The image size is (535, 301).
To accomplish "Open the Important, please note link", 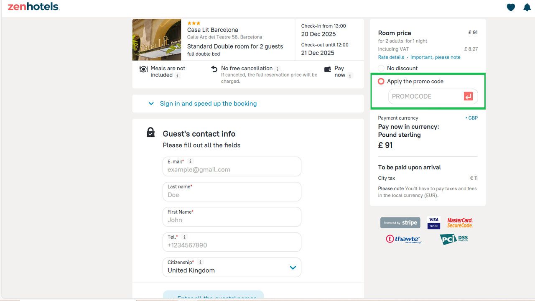I will coord(435,57).
